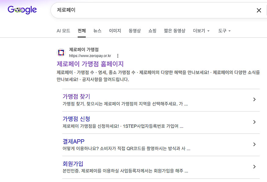
Task: Switch to the 이미지 tab
Action: click(x=115, y=31)
